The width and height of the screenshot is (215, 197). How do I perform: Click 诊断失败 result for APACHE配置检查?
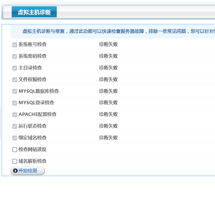(108, 114)
